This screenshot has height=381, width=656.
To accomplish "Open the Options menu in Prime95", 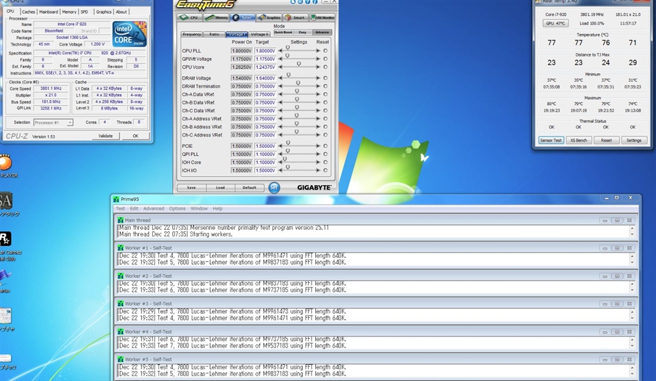I will pyautogui.click(x=177, y=208).
